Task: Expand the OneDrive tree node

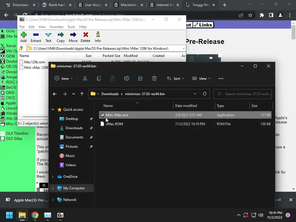Action: click(x=53, y=177)
